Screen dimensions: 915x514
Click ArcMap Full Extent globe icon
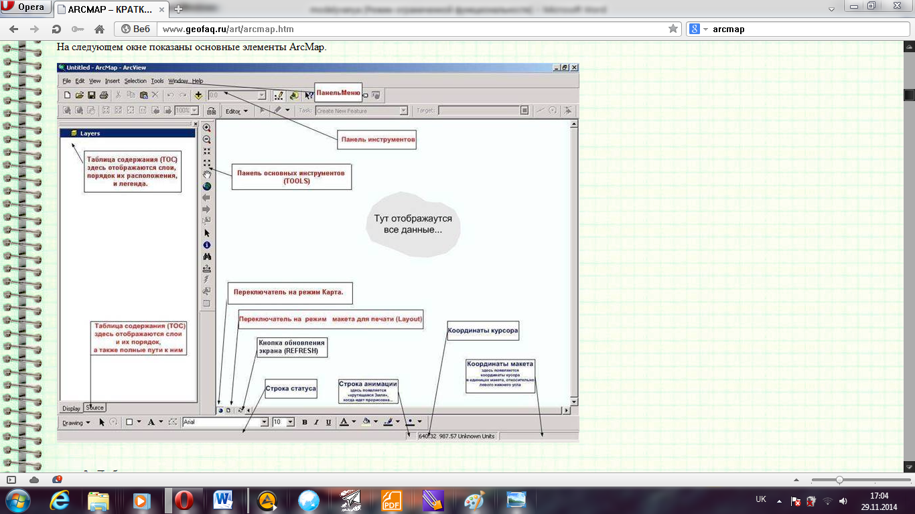click(x=207, y=186)
